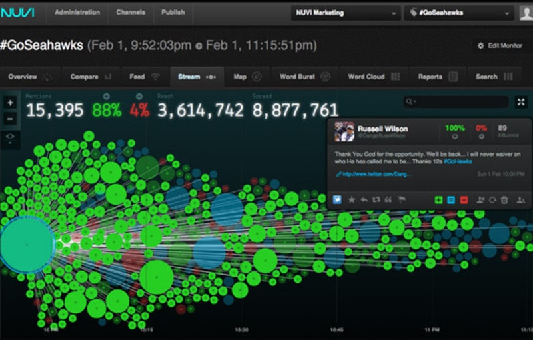Click the block user icon with x

[x=480, y=200]
